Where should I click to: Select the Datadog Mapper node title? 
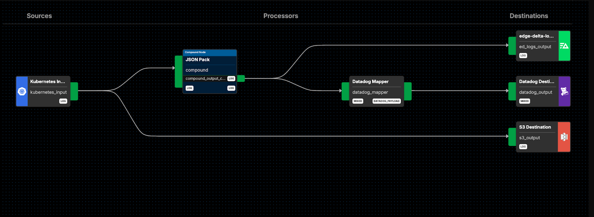coord(371,82)
